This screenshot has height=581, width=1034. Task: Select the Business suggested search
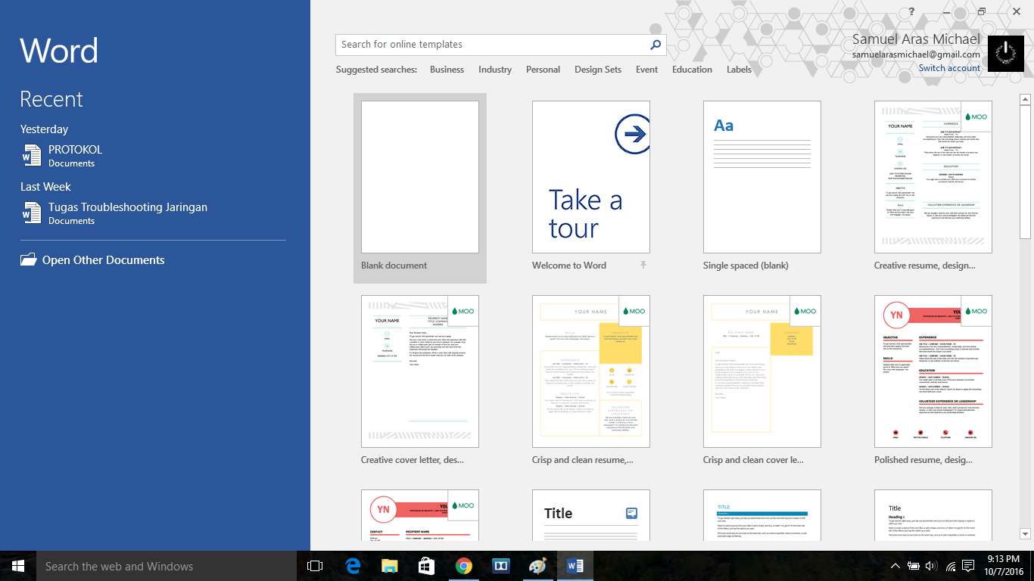(x=447, y=70)
